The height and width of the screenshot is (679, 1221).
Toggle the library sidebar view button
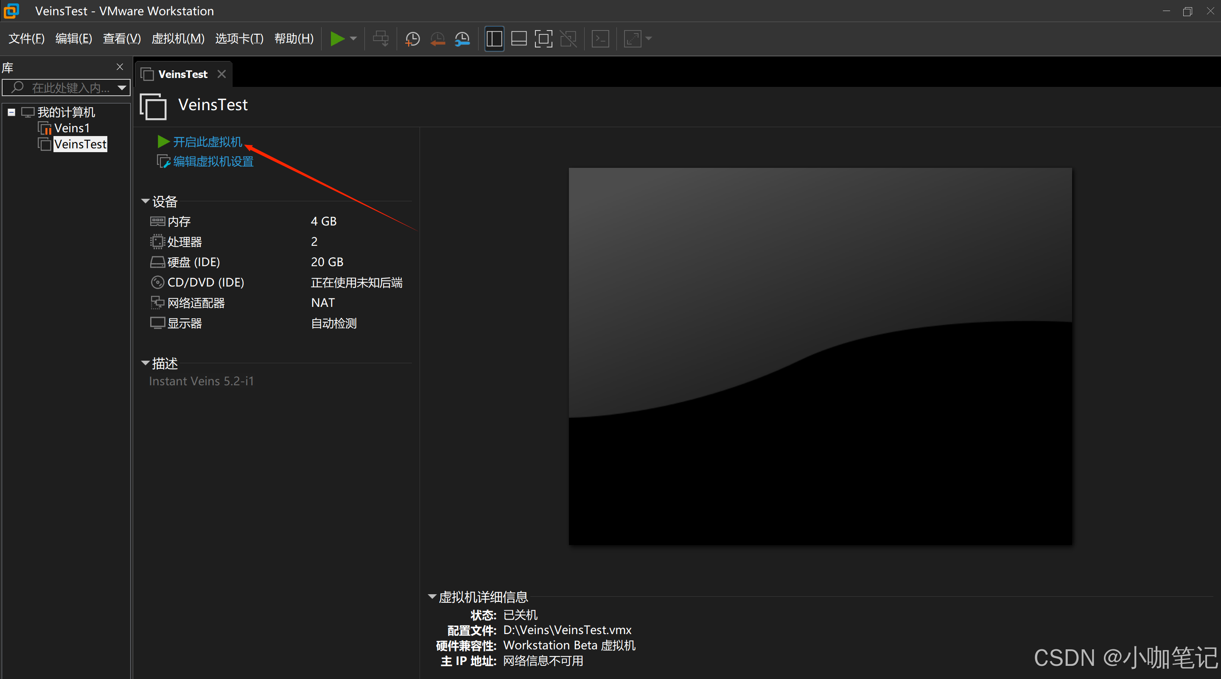pyautogui.click(x=494, y=39)
